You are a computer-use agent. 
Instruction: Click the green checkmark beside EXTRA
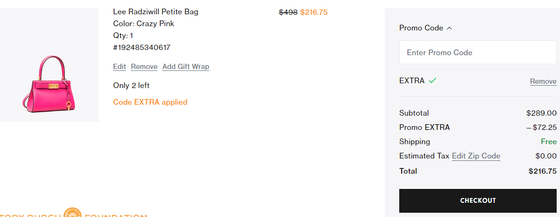pyautogui.click(x=433, y=81)
